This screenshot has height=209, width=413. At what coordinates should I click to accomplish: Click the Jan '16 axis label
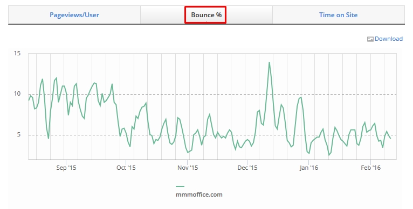(x=309, y=168)
